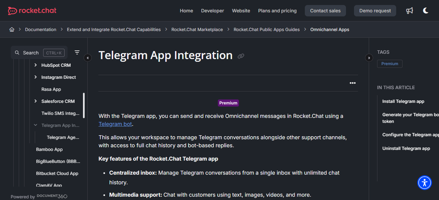The image size is (439, 200).
Task: Go to Omnichannel Apps breadcrumb
Action: point(330,29)
